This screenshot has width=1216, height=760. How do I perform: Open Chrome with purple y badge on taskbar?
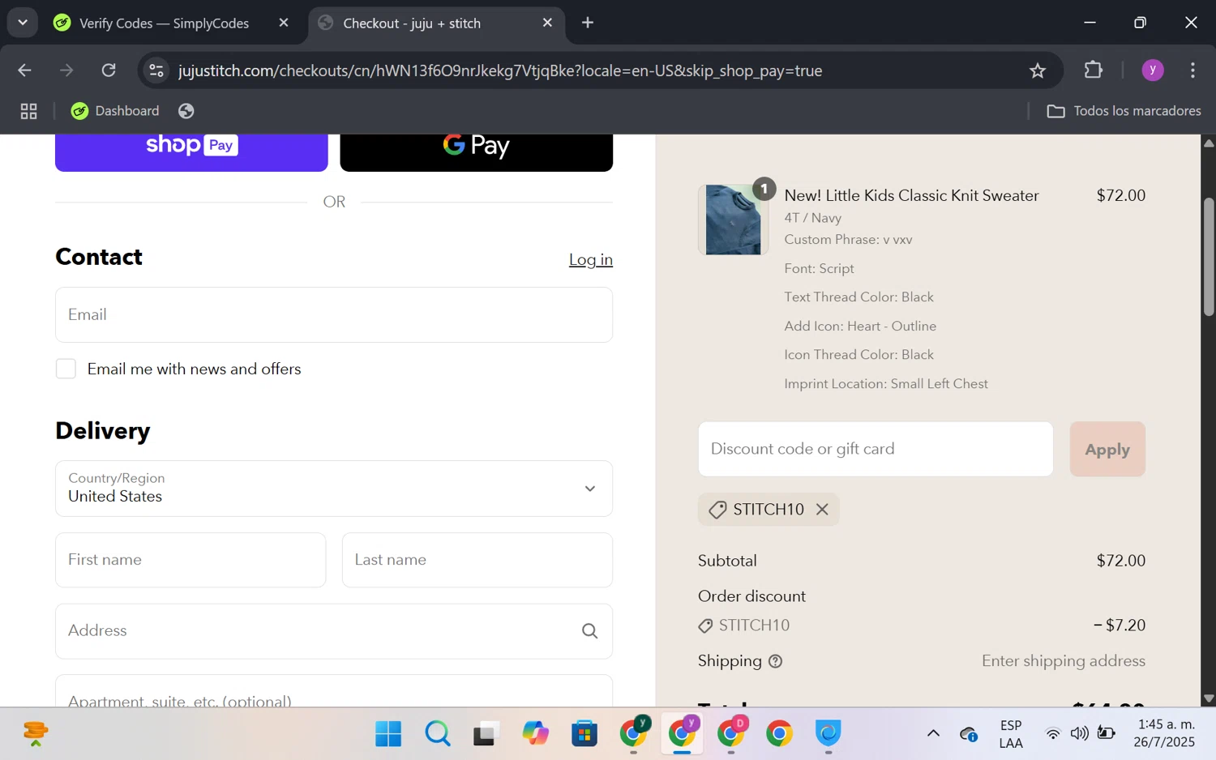click(683, 732)
